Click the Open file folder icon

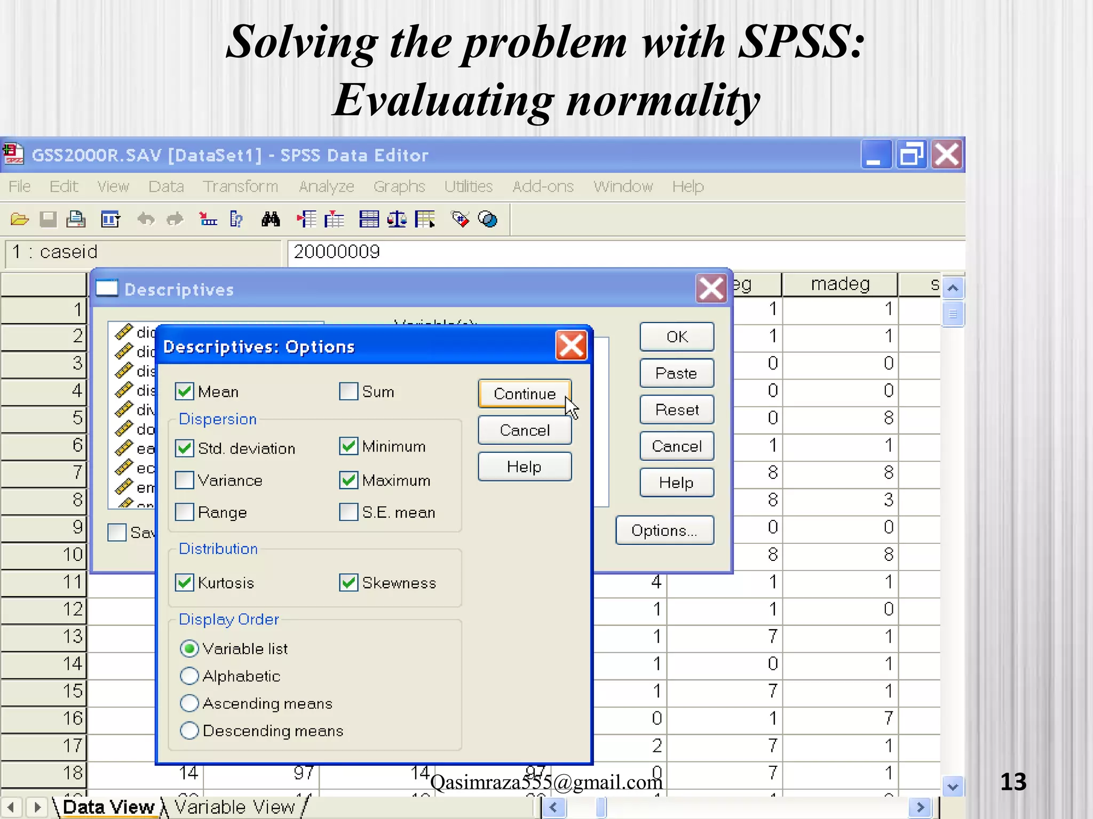[20, 219]
